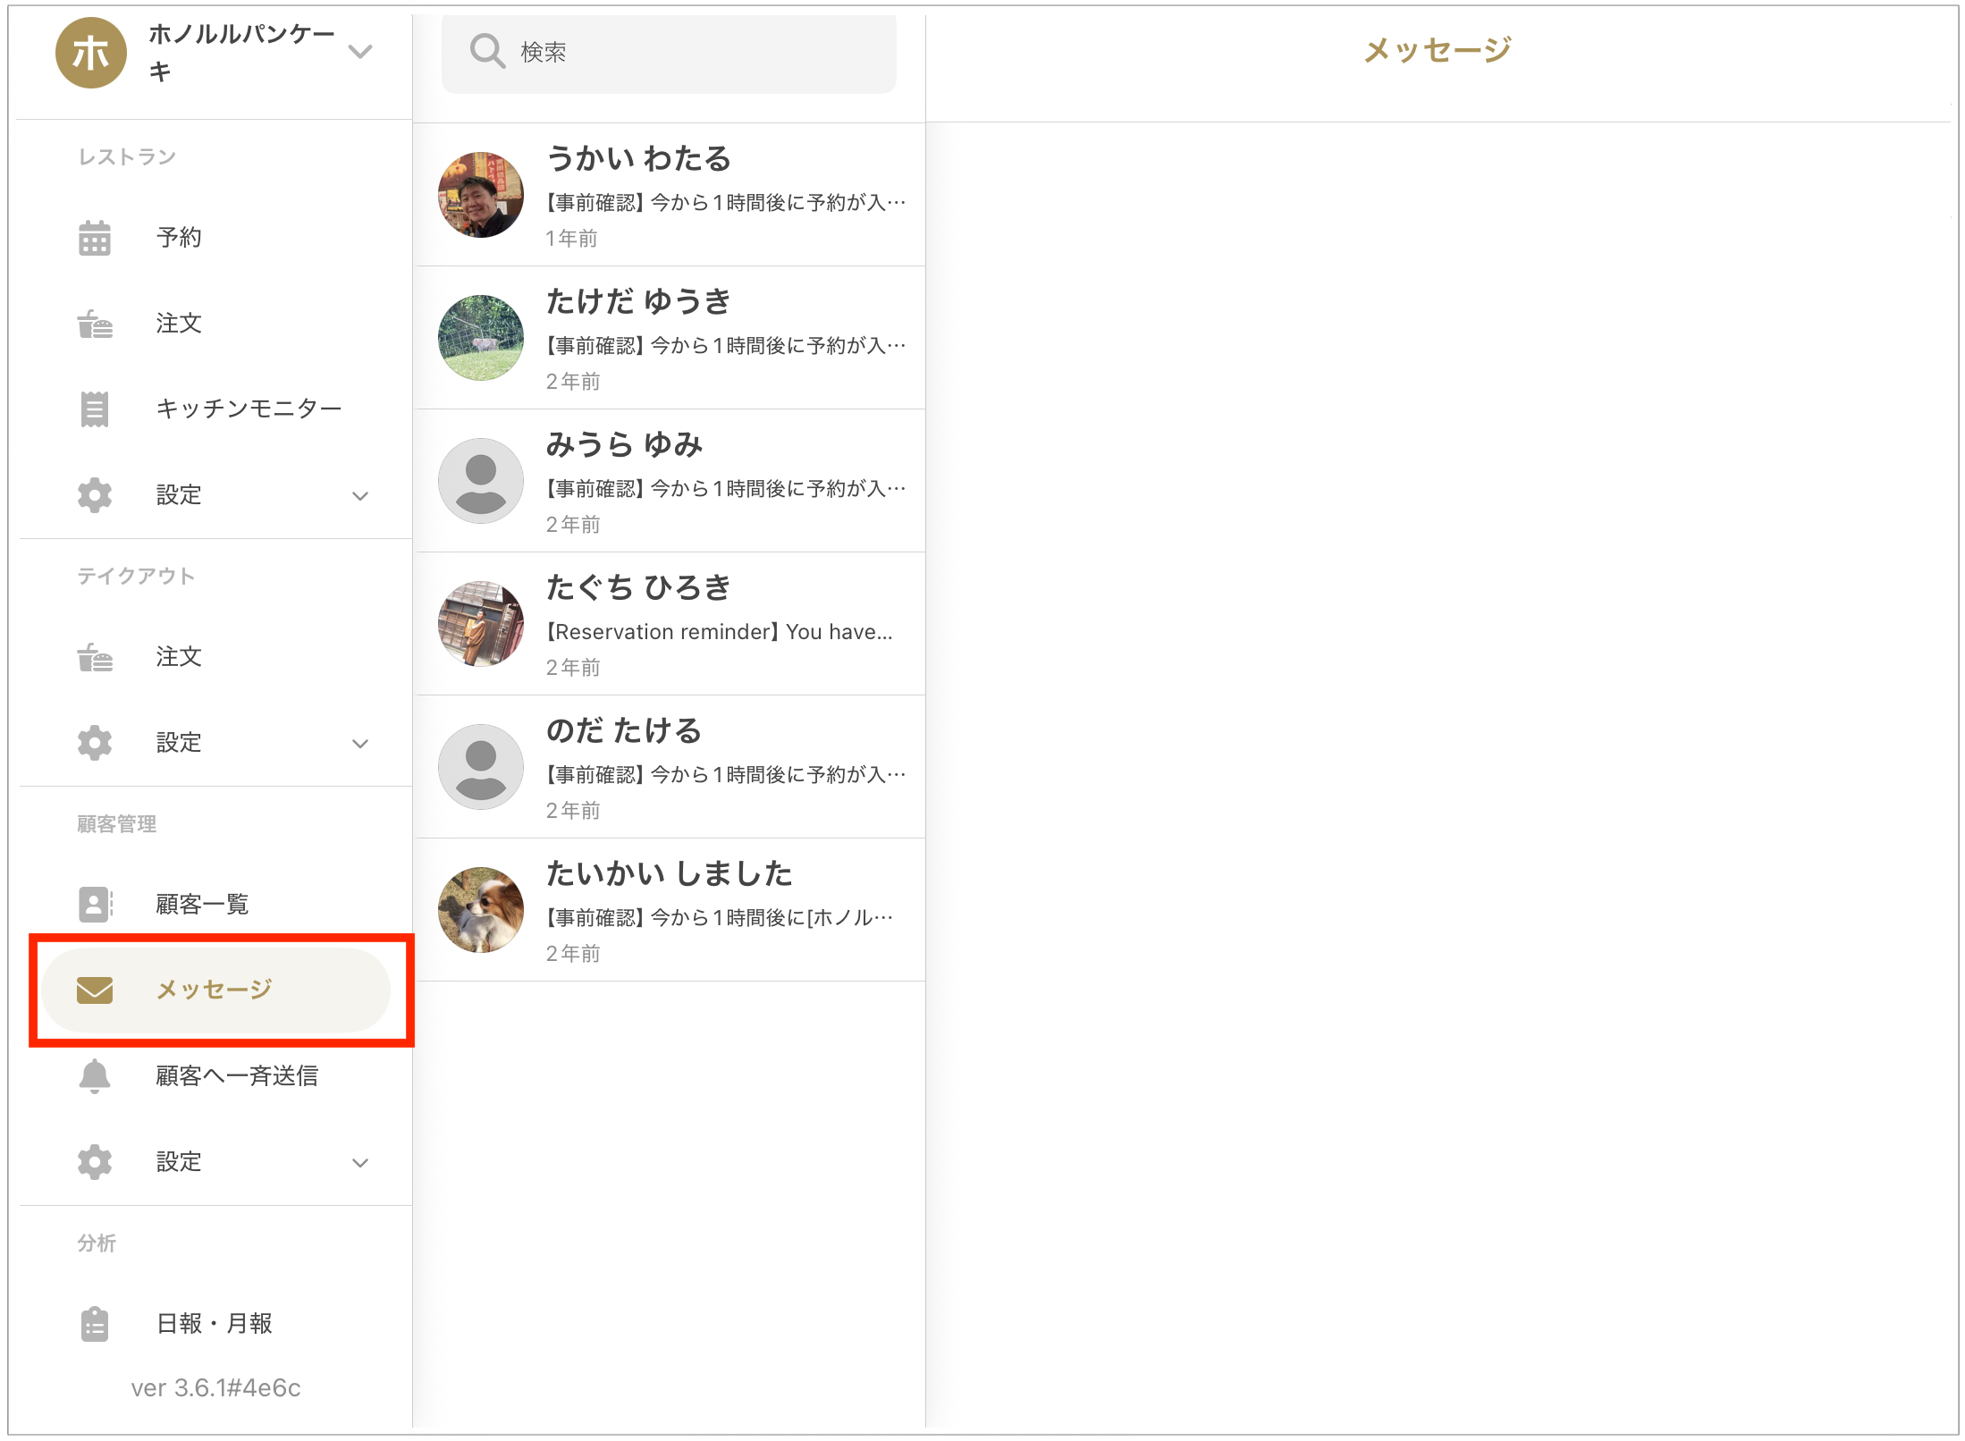Open conversation with のだ たける
The height and width of the screenshot is (1441, 1965).
point(670,767)
